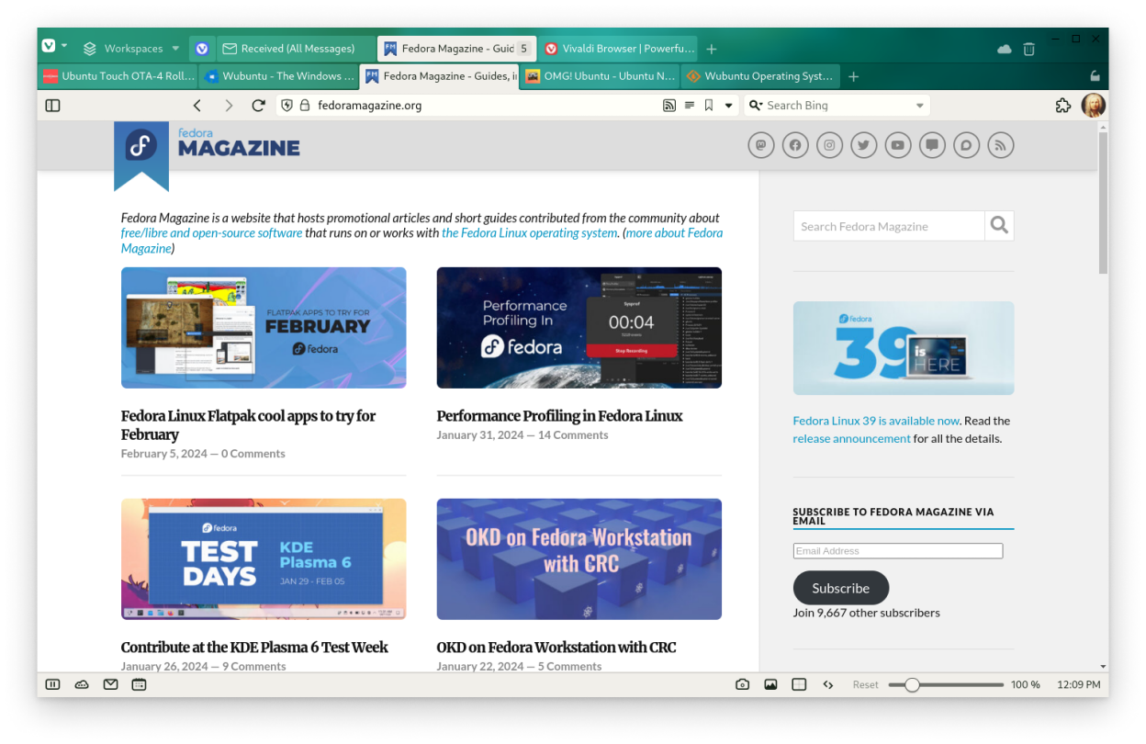Open the closed tabs trash icon

1029,49
